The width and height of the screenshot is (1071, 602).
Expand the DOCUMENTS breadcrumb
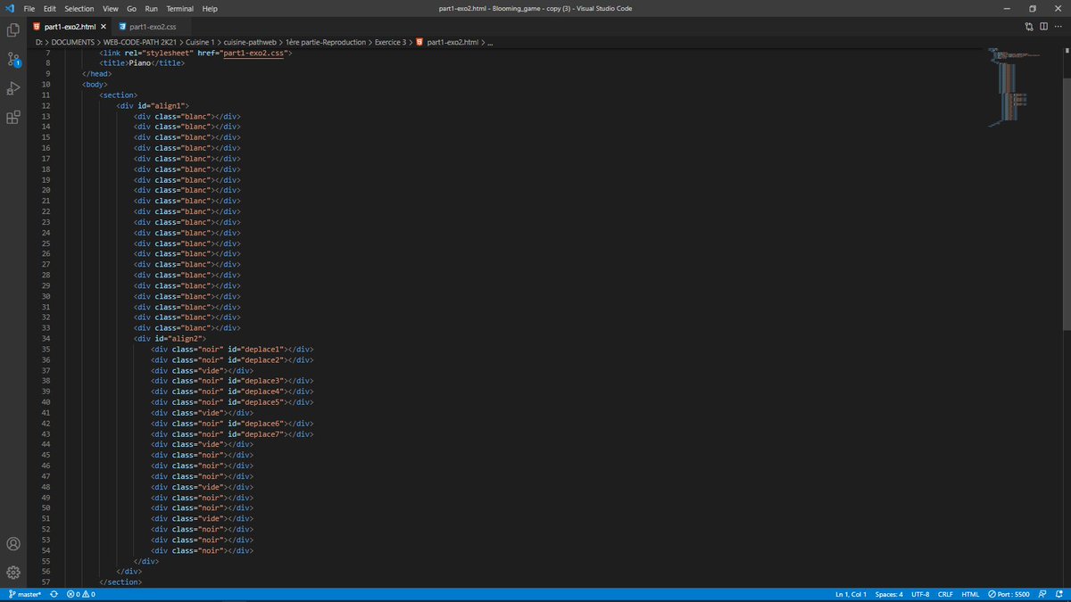tap(74, 42)
